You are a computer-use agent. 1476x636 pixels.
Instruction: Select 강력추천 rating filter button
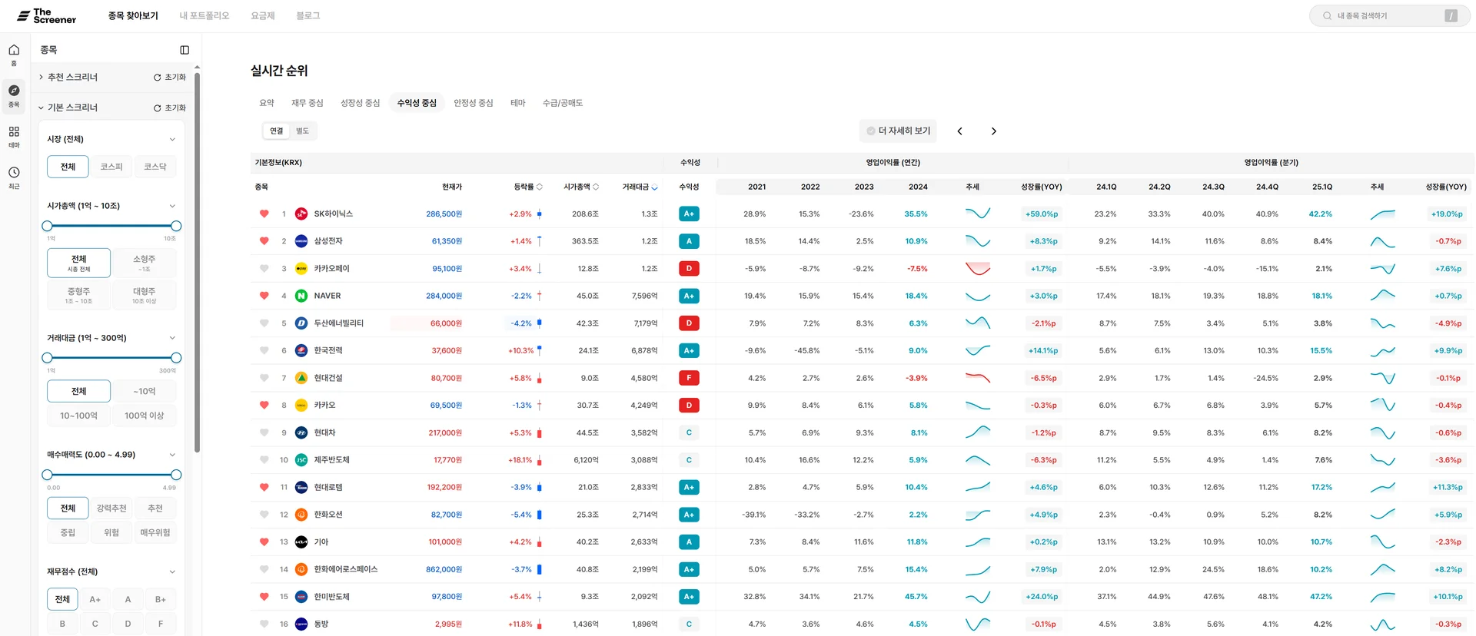coord(111,508)
